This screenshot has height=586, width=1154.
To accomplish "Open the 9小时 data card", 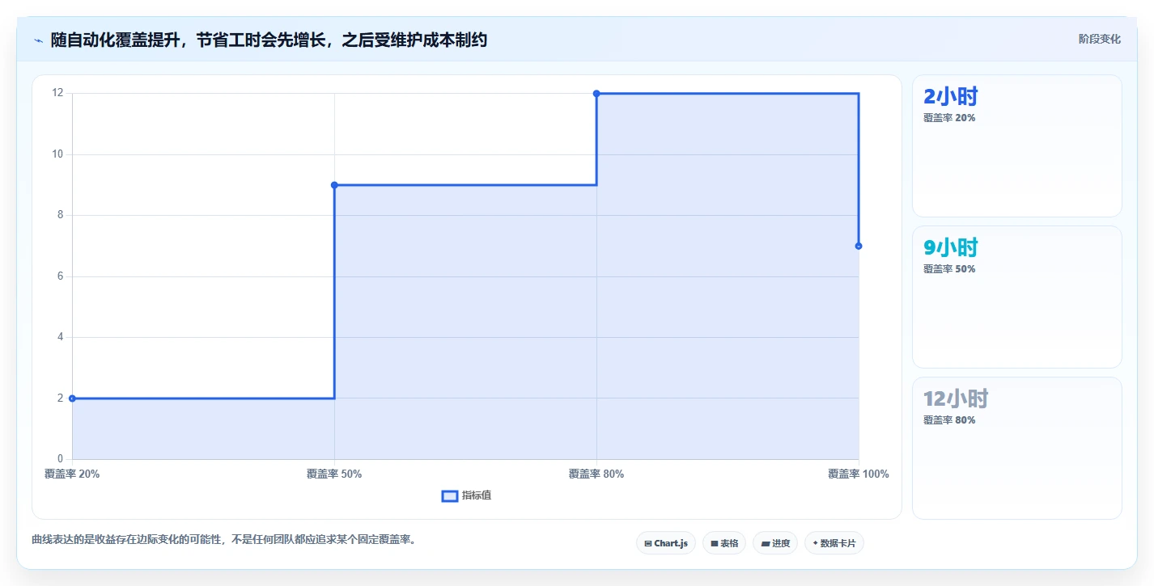I will pos(1016,297).
